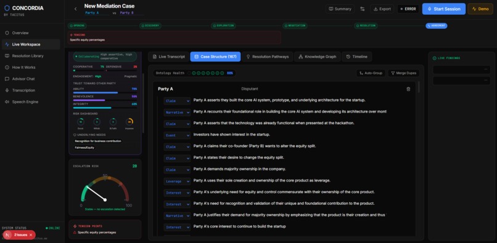
Task: Click the Opening stage marker
Action: click(77, 26)
